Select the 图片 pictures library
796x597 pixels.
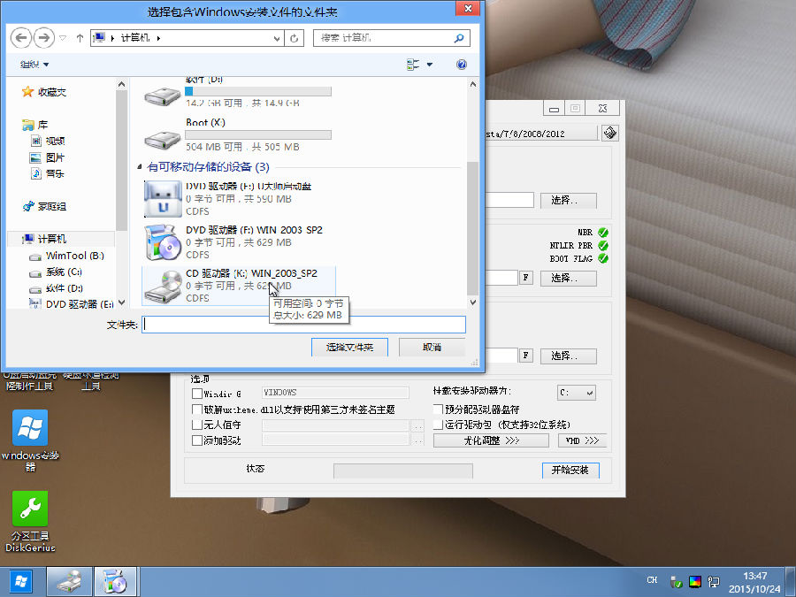pos(47,157)
